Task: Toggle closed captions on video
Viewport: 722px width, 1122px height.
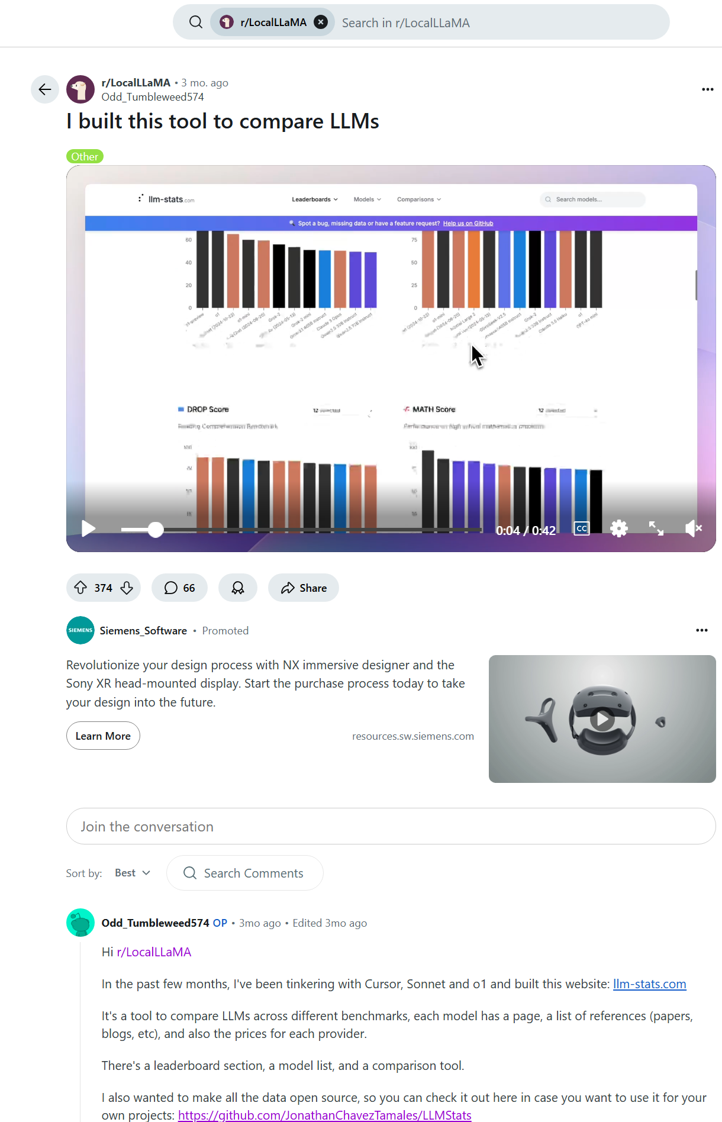Action: 582,528
